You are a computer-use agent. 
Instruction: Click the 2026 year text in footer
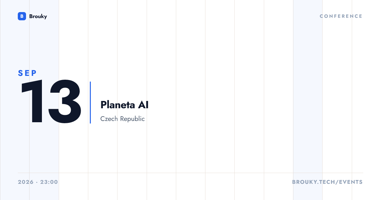(x=26, y=182)
